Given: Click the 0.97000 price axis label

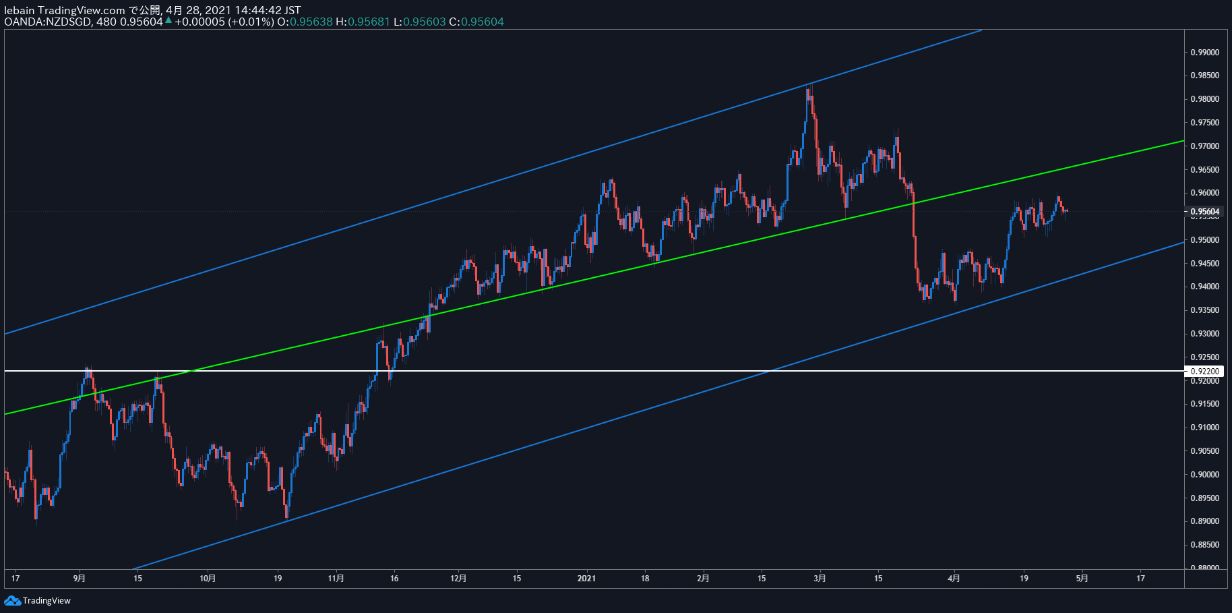Looking at the screenshot, I should pyautogui.click(x=1204, y=146).
